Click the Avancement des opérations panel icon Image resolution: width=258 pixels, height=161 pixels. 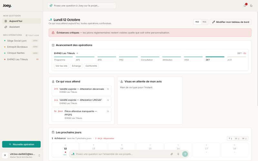53,45
